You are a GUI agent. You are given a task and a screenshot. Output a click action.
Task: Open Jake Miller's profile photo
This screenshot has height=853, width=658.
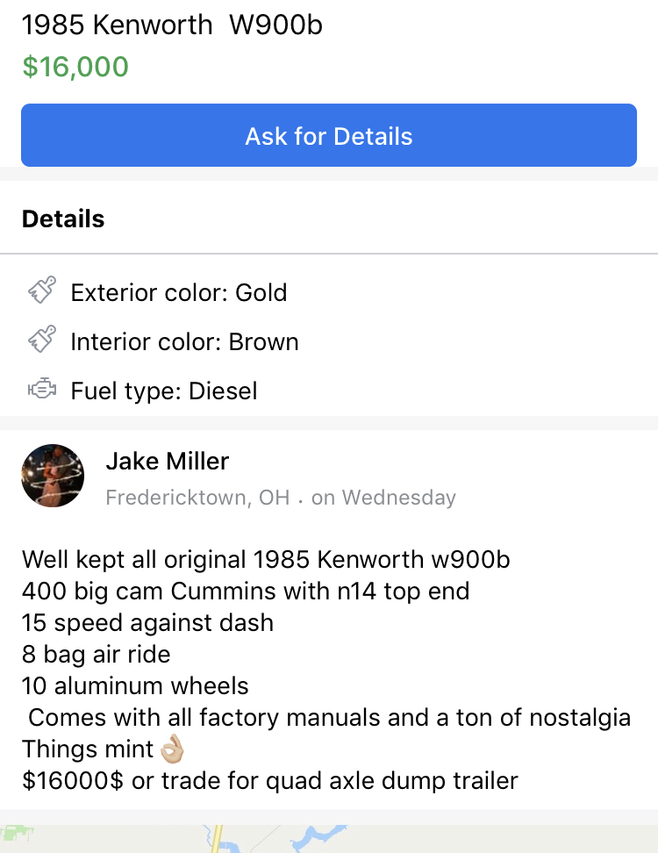click(53, 475)
